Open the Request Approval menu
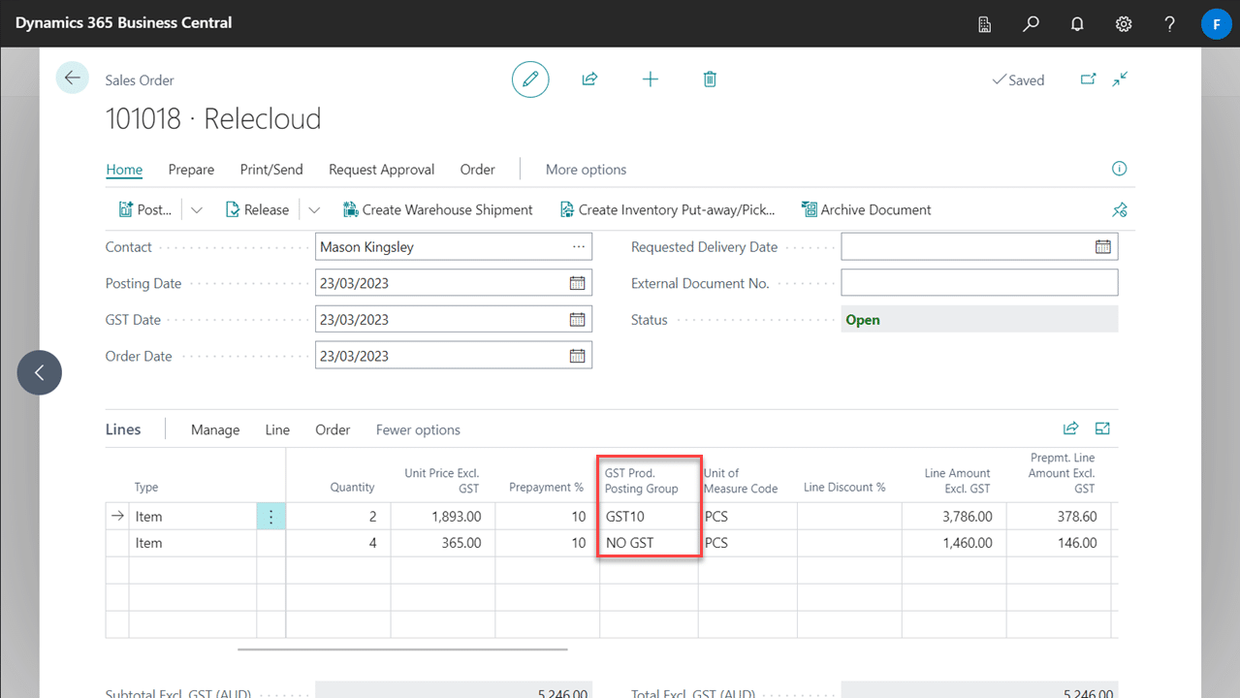The image size is (1240, 698). click(x=381, y=170)
